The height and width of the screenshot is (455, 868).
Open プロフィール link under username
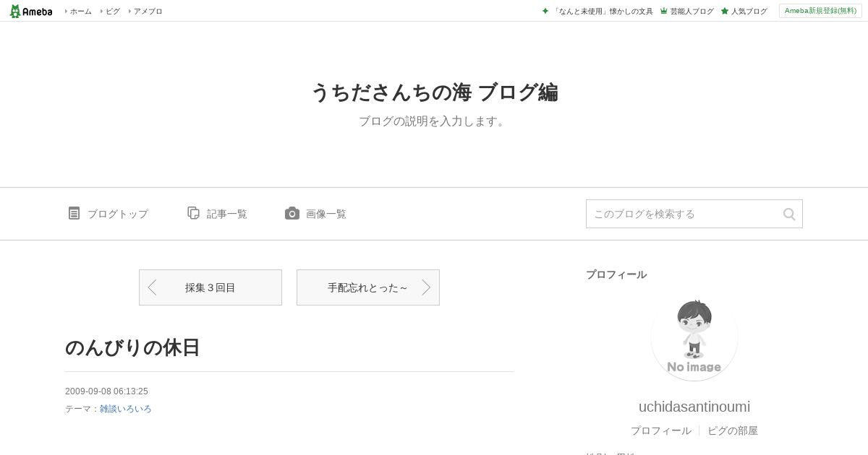pyautogui.click(x=661, y=430)
